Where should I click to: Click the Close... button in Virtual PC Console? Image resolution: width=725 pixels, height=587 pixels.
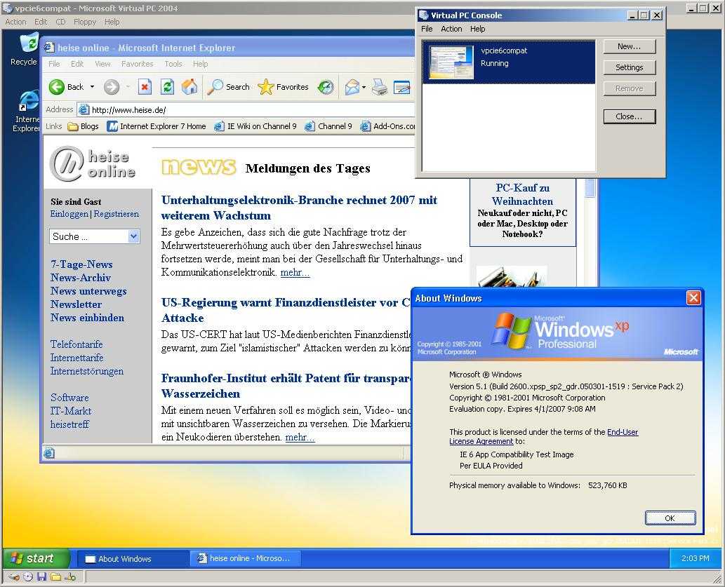coord(630,116)
